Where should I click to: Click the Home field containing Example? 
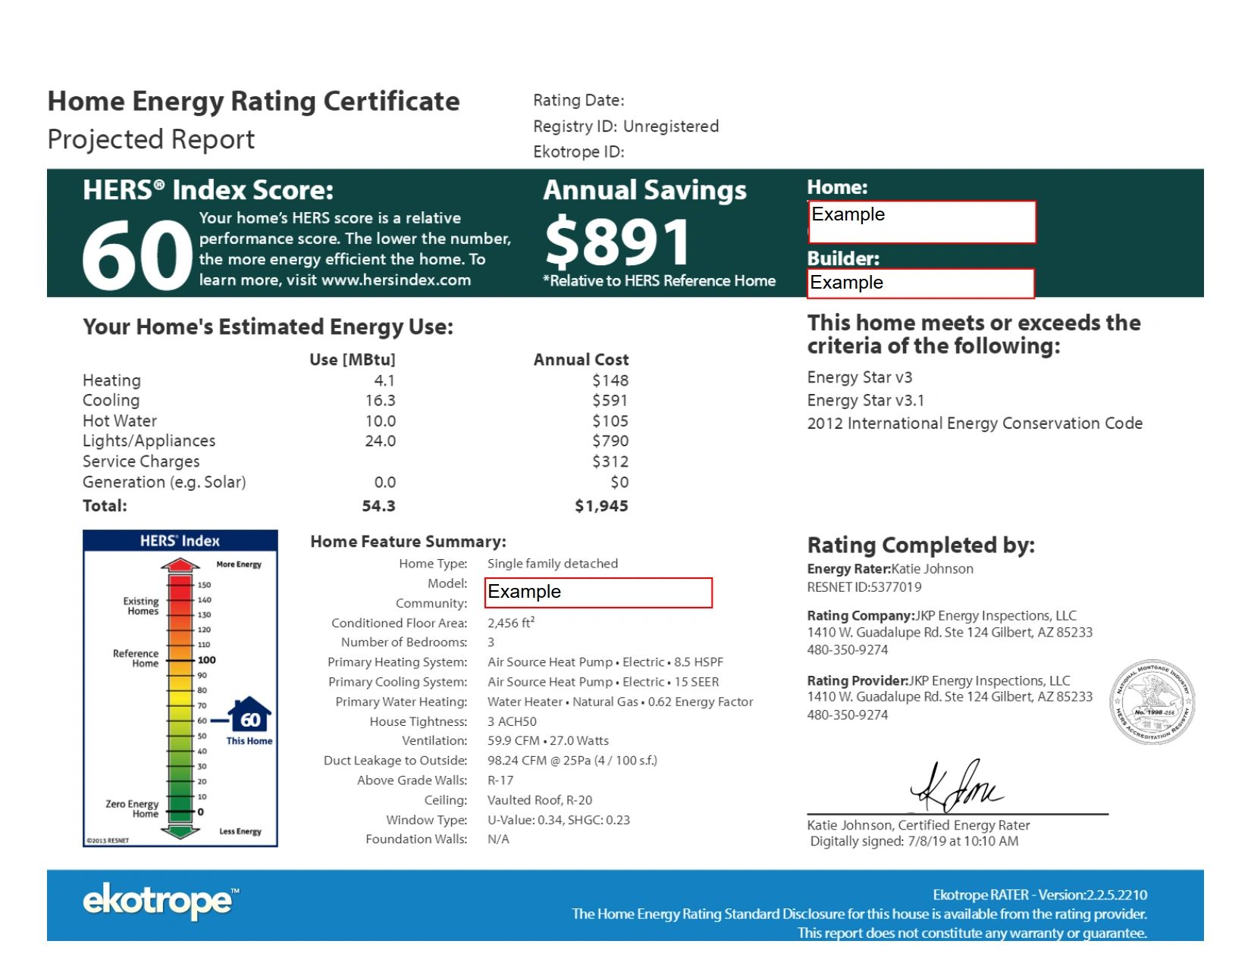(921, 222)
